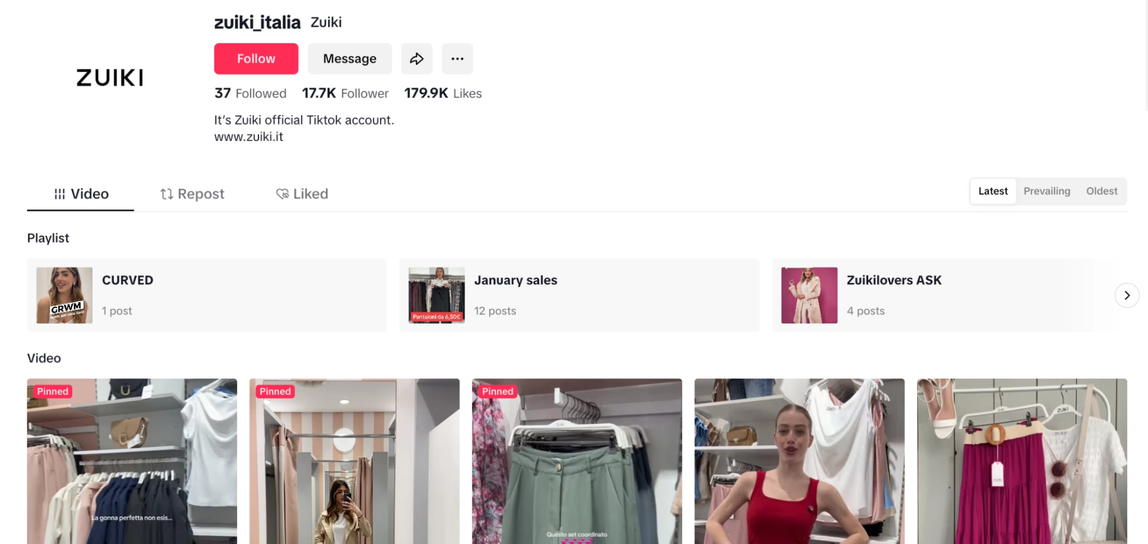Click the ZUIKI profile logo
Image resolution: width=1148 pixels, height=544 pixels.
[x=110, y=78]
